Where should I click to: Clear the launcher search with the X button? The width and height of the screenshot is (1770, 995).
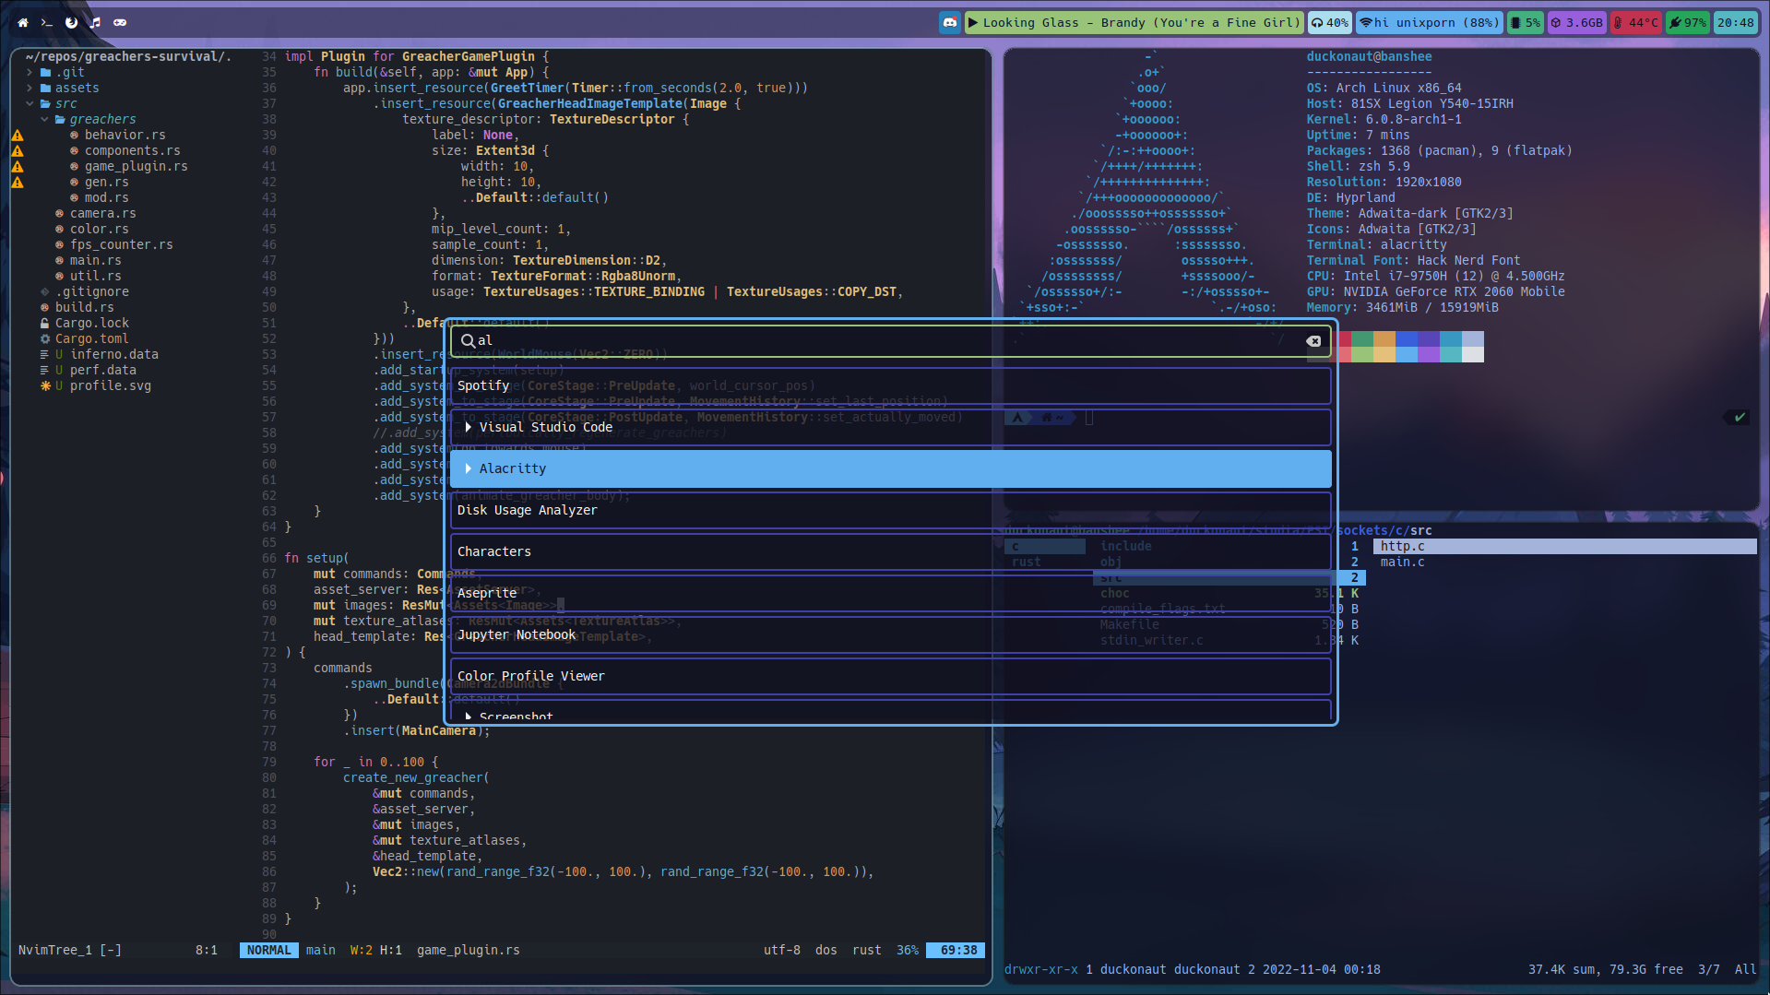pyautogui.click(x=1313, y=341)
